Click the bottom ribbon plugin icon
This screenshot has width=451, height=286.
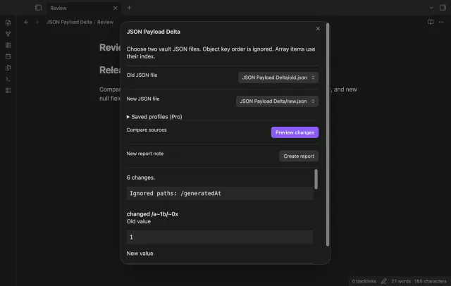pos(8,90)
